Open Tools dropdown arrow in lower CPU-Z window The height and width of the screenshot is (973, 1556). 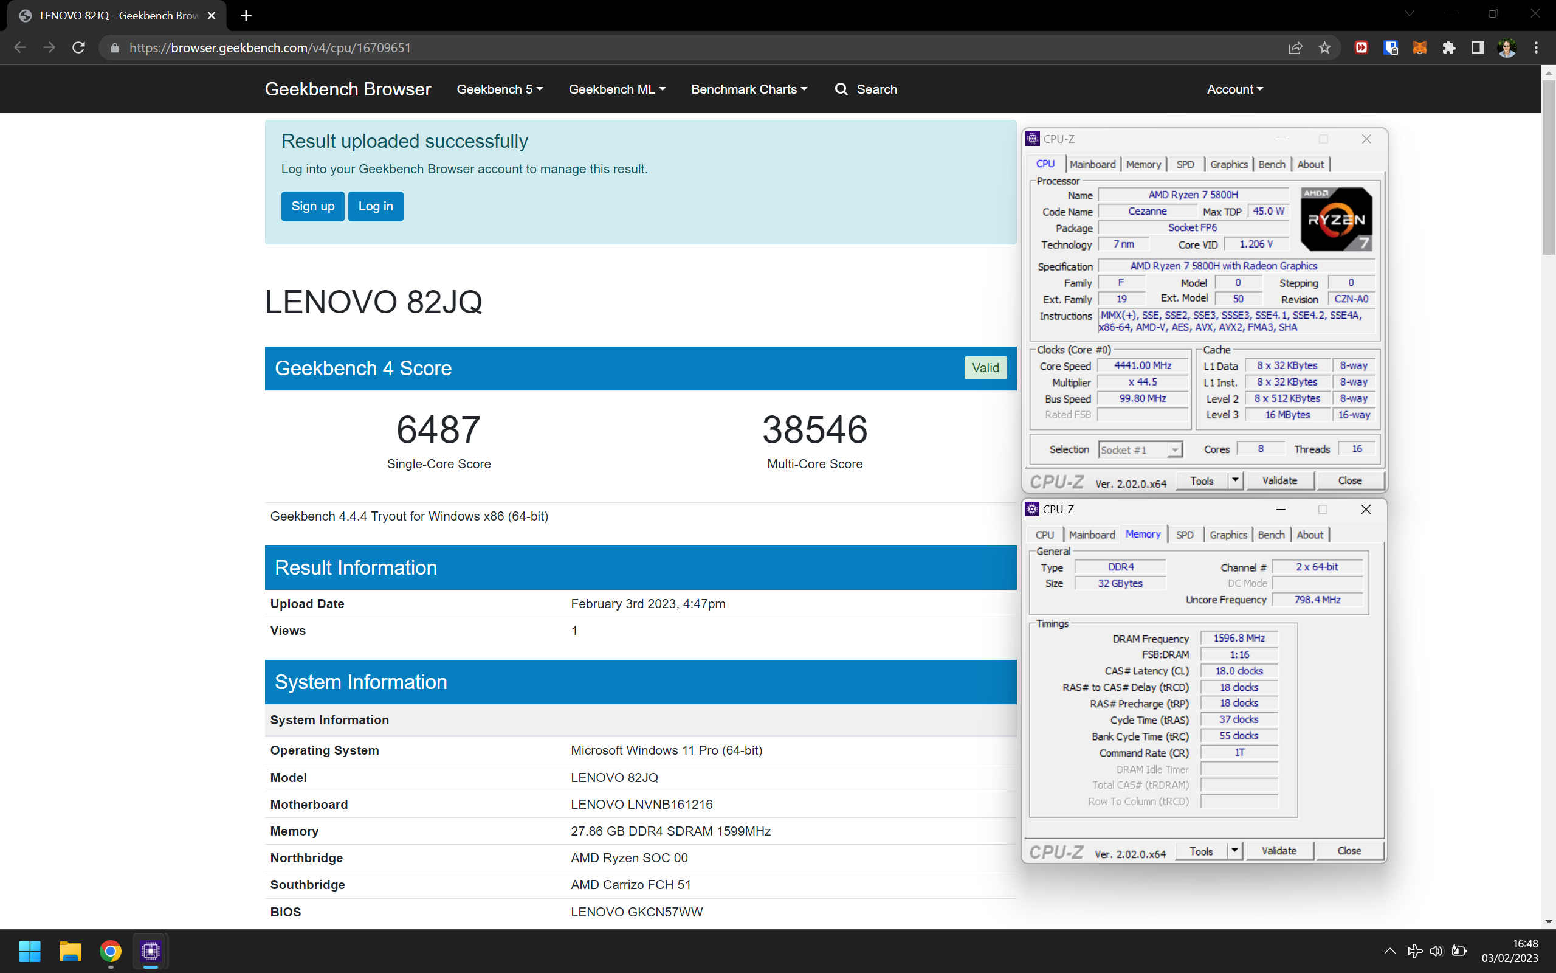pyautogui.click(x=1234, y=851)
